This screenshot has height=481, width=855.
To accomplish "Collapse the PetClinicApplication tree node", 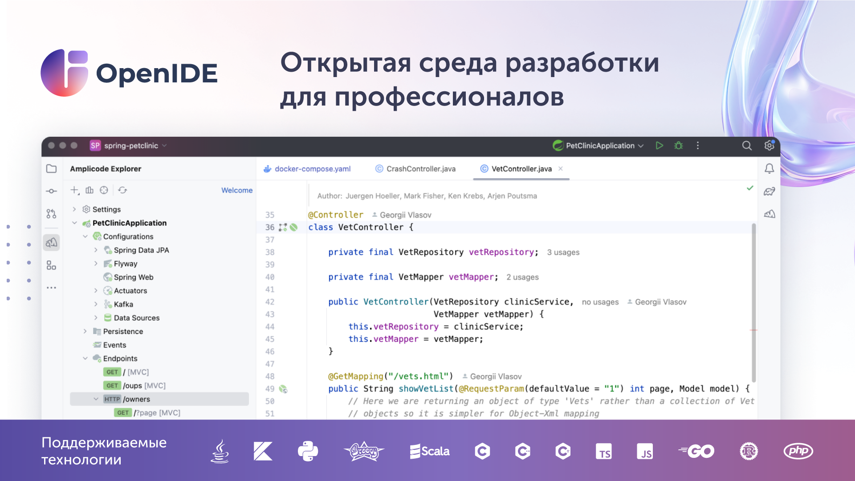I will (x=74, y=223).
